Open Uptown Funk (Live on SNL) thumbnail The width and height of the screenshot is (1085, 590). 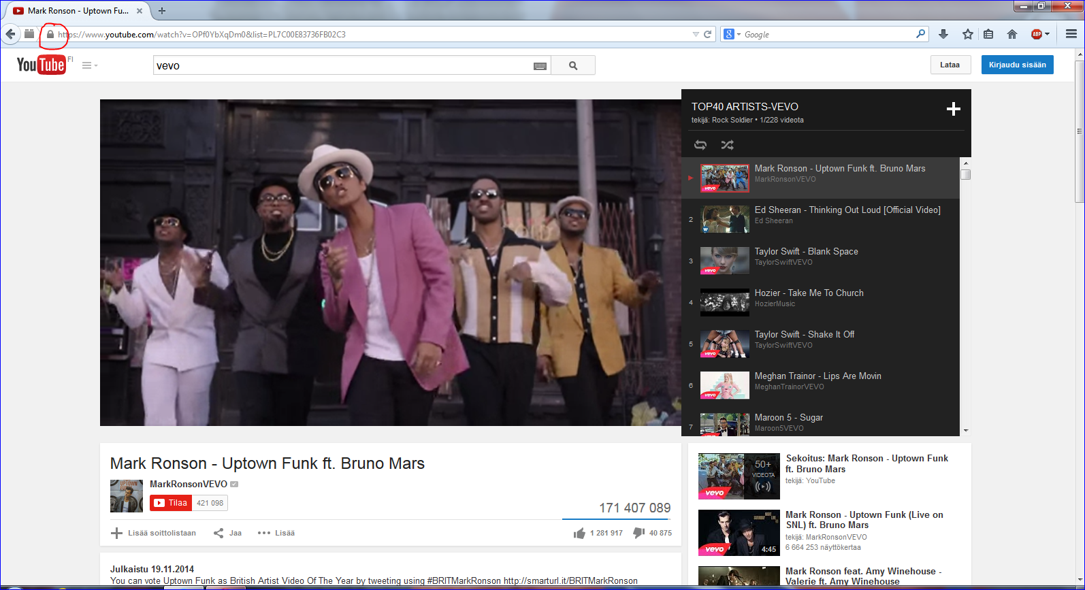tap(739, 533)
